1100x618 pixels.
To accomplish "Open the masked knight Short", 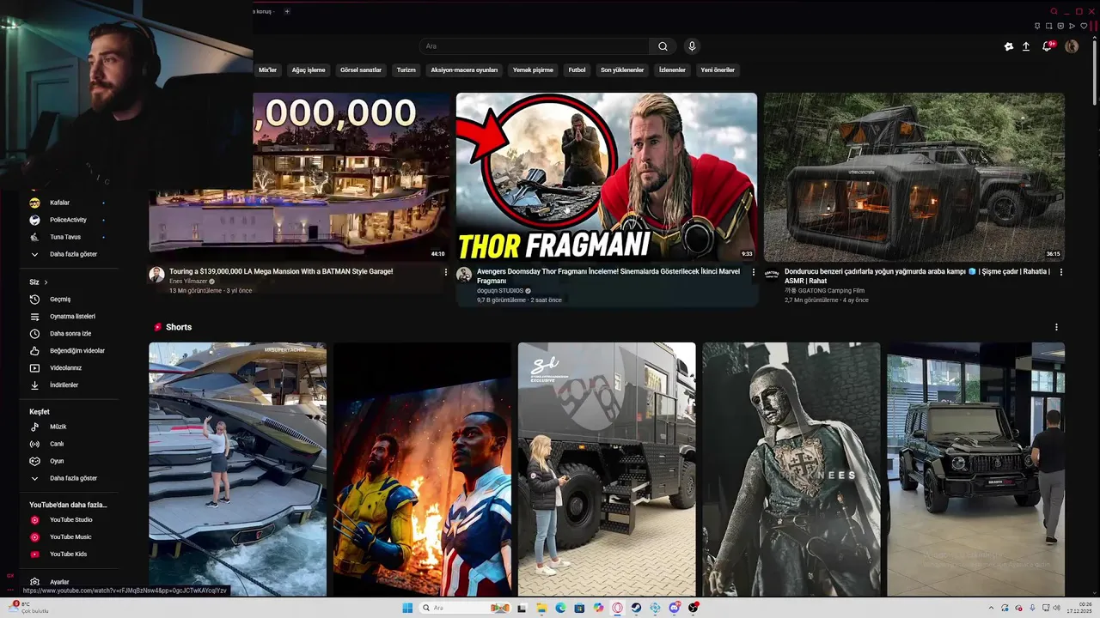I will click(x=791, y=469).
